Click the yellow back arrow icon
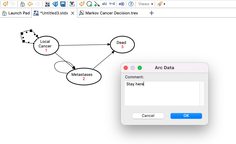 point(30,4)
